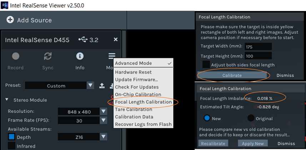Click the More hamburger menu icon
306x150 pixels.
[112, 56]
